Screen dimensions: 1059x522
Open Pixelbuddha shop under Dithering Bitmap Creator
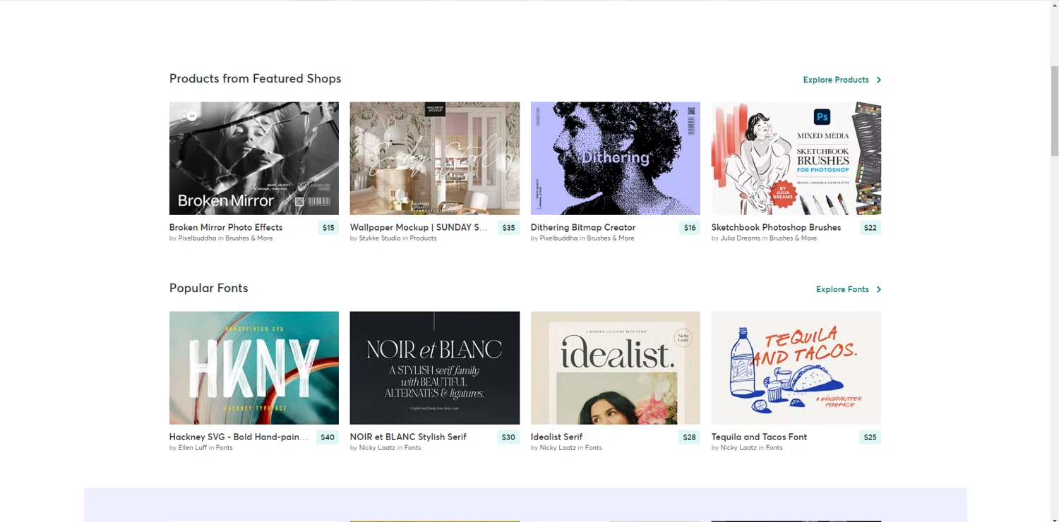(558, 238)
